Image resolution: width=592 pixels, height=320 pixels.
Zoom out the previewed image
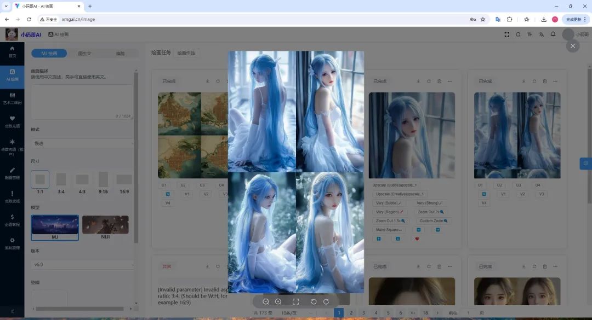pyautogui.click(x=266, y=301)
